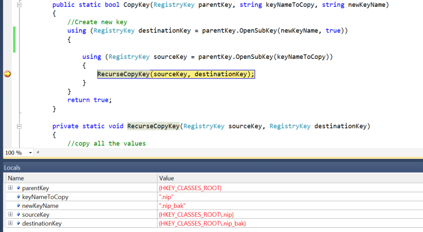Click the destinationKey variable icon
Screen dimensions: 423x232
(x=19, y=224)
